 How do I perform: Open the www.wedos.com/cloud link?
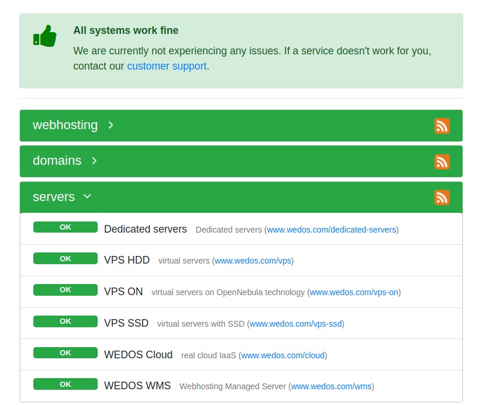coord(283,355)
